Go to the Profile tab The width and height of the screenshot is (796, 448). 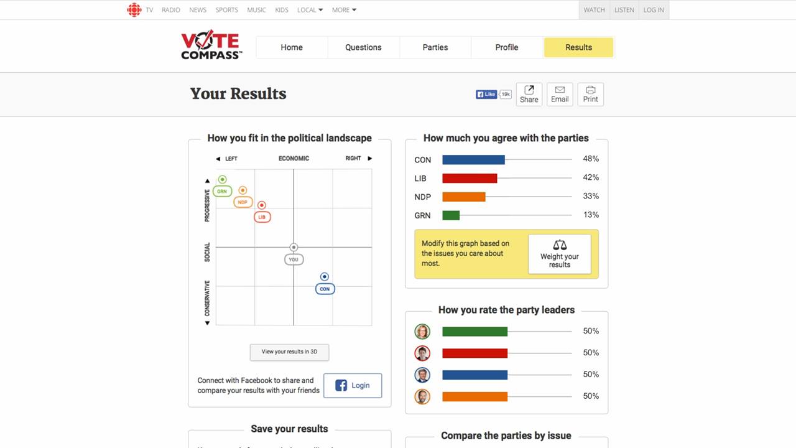(x=507, y=47)
